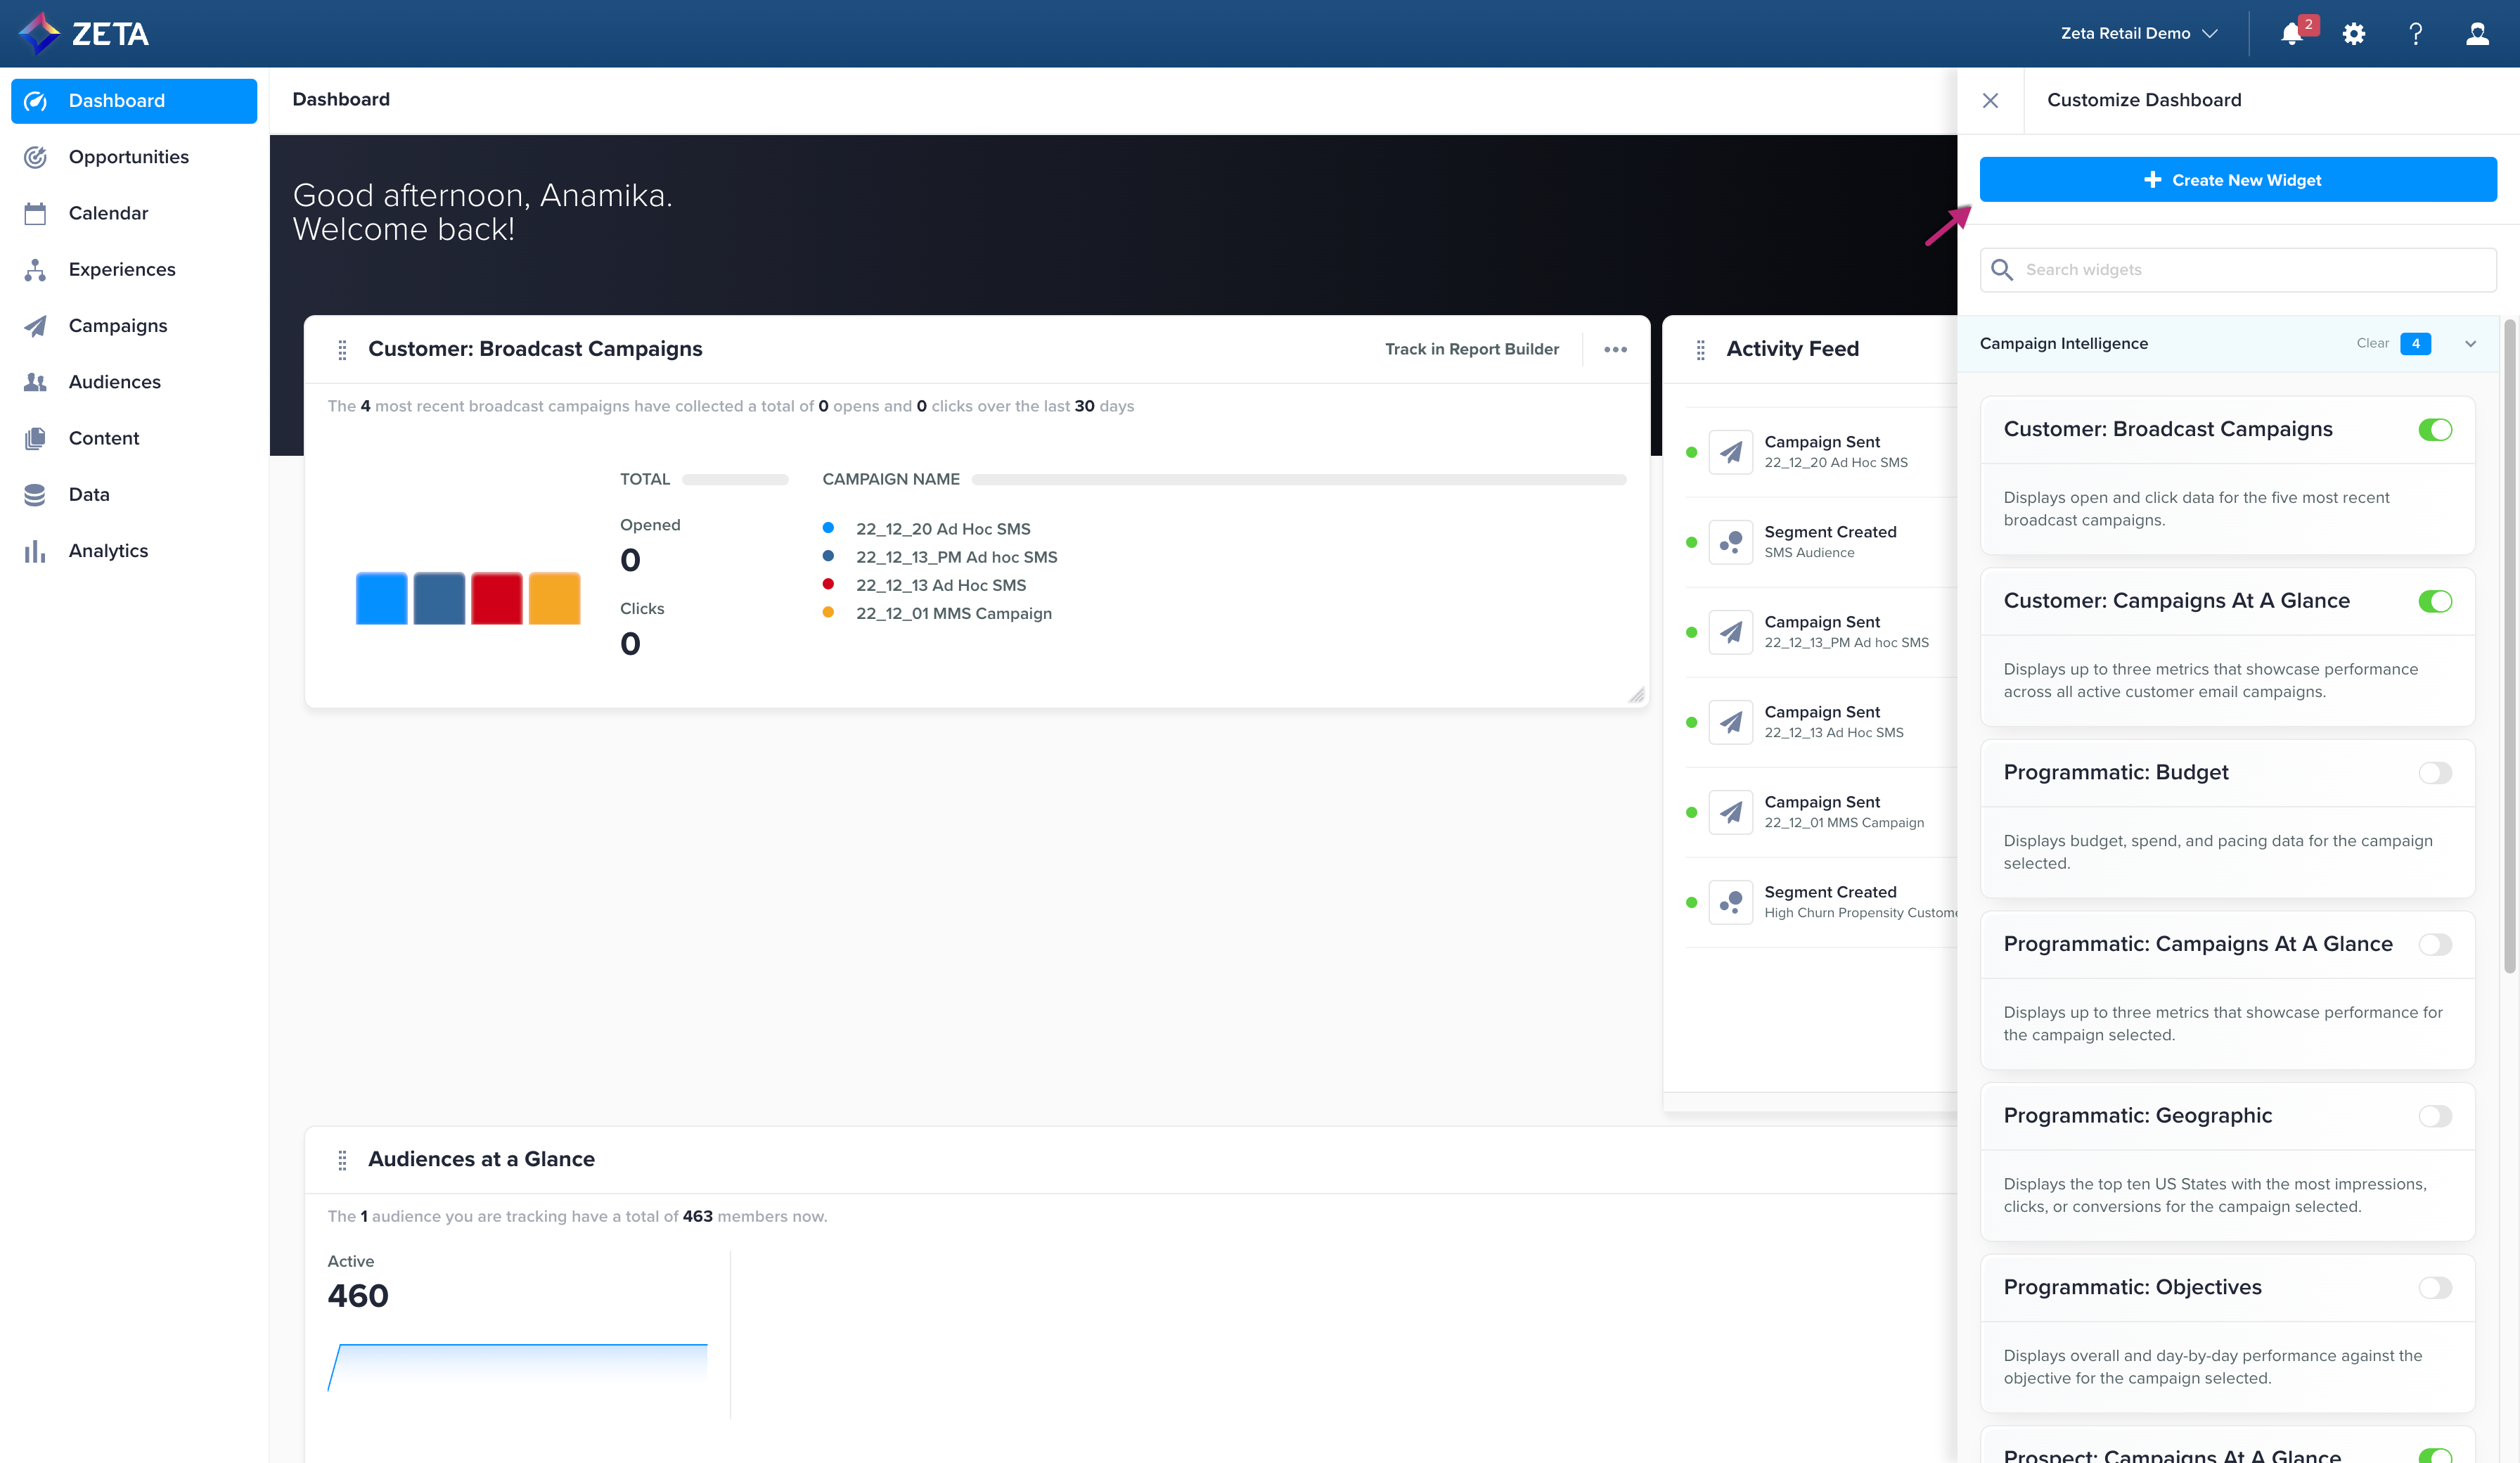Go to Campaigns in sidebar
The width and height of the screenshot is (2520, 1463).
[x=117, y=325]
